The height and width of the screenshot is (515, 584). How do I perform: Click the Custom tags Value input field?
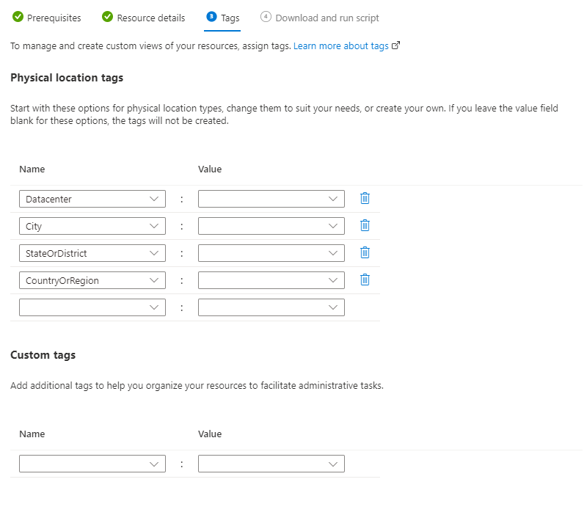click(263, 464)
